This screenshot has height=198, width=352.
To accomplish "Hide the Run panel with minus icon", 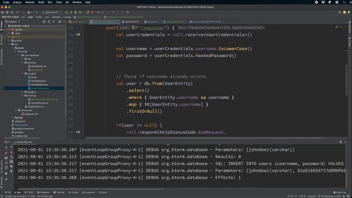I will 345,142.
